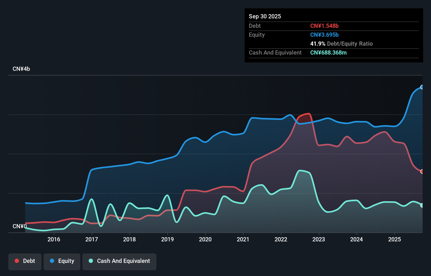
Task: Click the teal Cash endpoint marker
Action: point(422,205)
